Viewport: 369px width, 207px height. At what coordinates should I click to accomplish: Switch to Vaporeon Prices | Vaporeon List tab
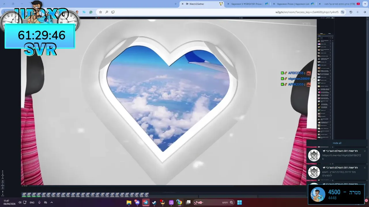293,4
